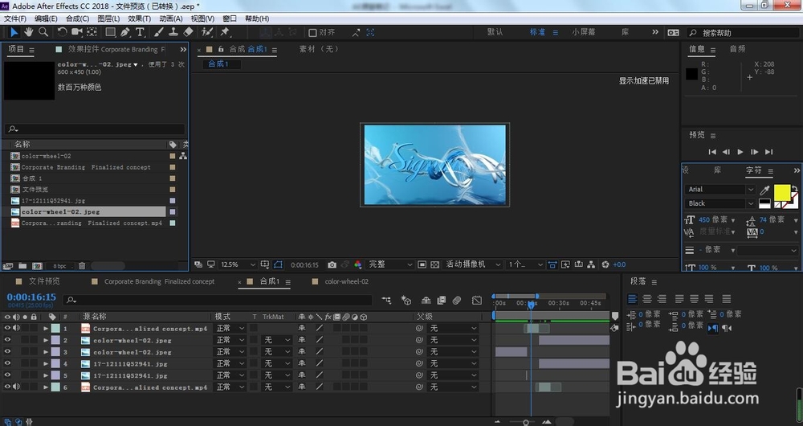
Task: Click search help field 搜索帮助
Action: (x=743, y=33)
